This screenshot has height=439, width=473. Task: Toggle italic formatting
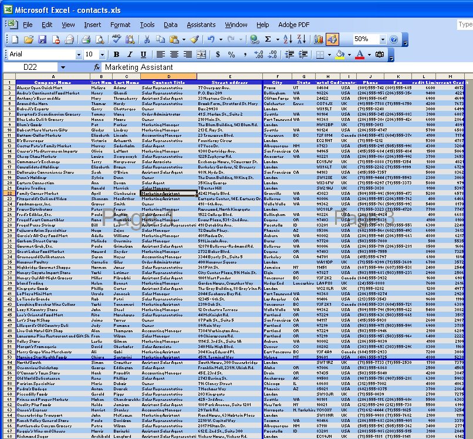click(x=130, y=55)
